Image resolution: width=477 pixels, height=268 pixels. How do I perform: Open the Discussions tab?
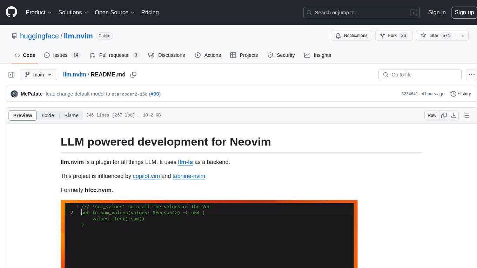coord(167,55)
